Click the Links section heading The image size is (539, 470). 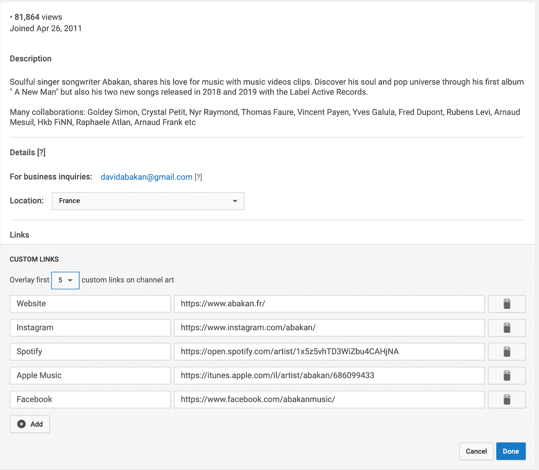click(x=19, y=235)
